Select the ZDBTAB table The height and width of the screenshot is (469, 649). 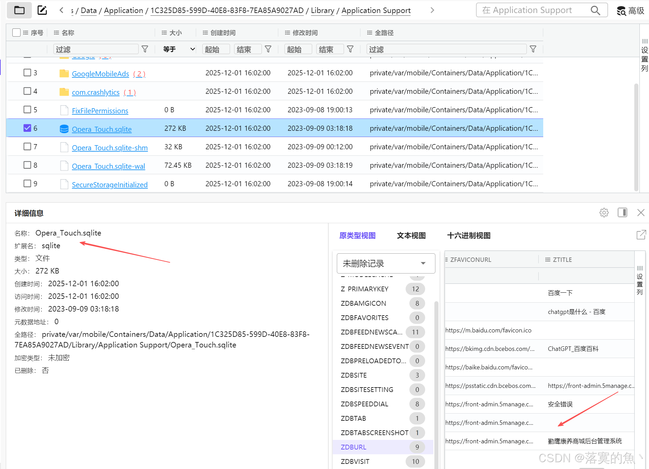383,418
